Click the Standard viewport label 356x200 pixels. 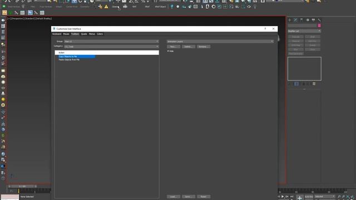click(29, 18)
